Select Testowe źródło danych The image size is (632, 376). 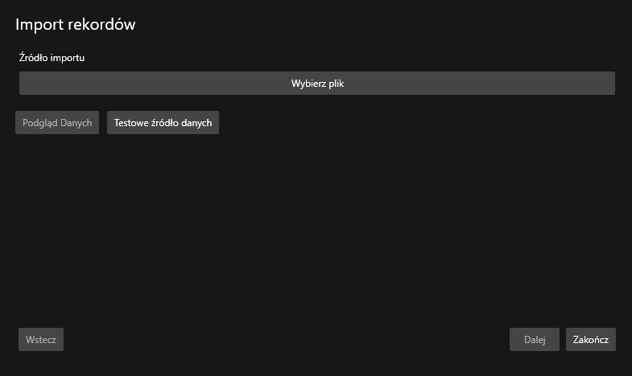(x=163, y=123)
